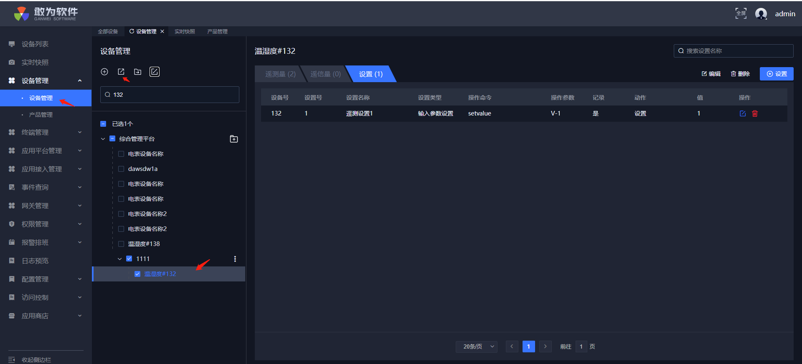This screenshot has height=364, width=802.
Task: Click the blue 设置 add button
Action: point(777,74)
